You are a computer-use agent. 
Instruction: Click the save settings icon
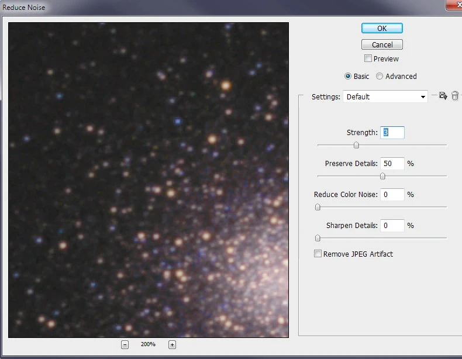[x=443, y=96]
